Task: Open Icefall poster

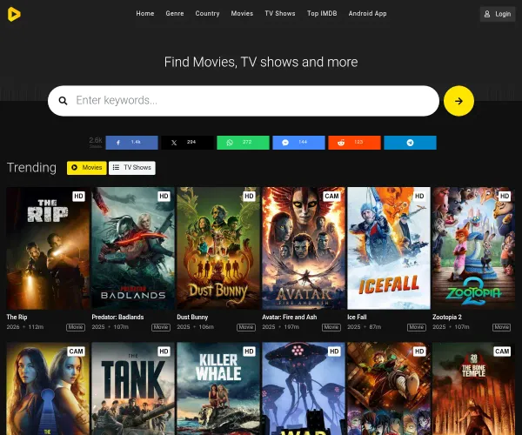Action: coord(389,248)
